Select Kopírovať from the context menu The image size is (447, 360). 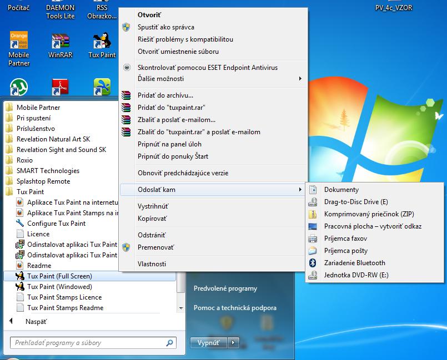(213, 219)
